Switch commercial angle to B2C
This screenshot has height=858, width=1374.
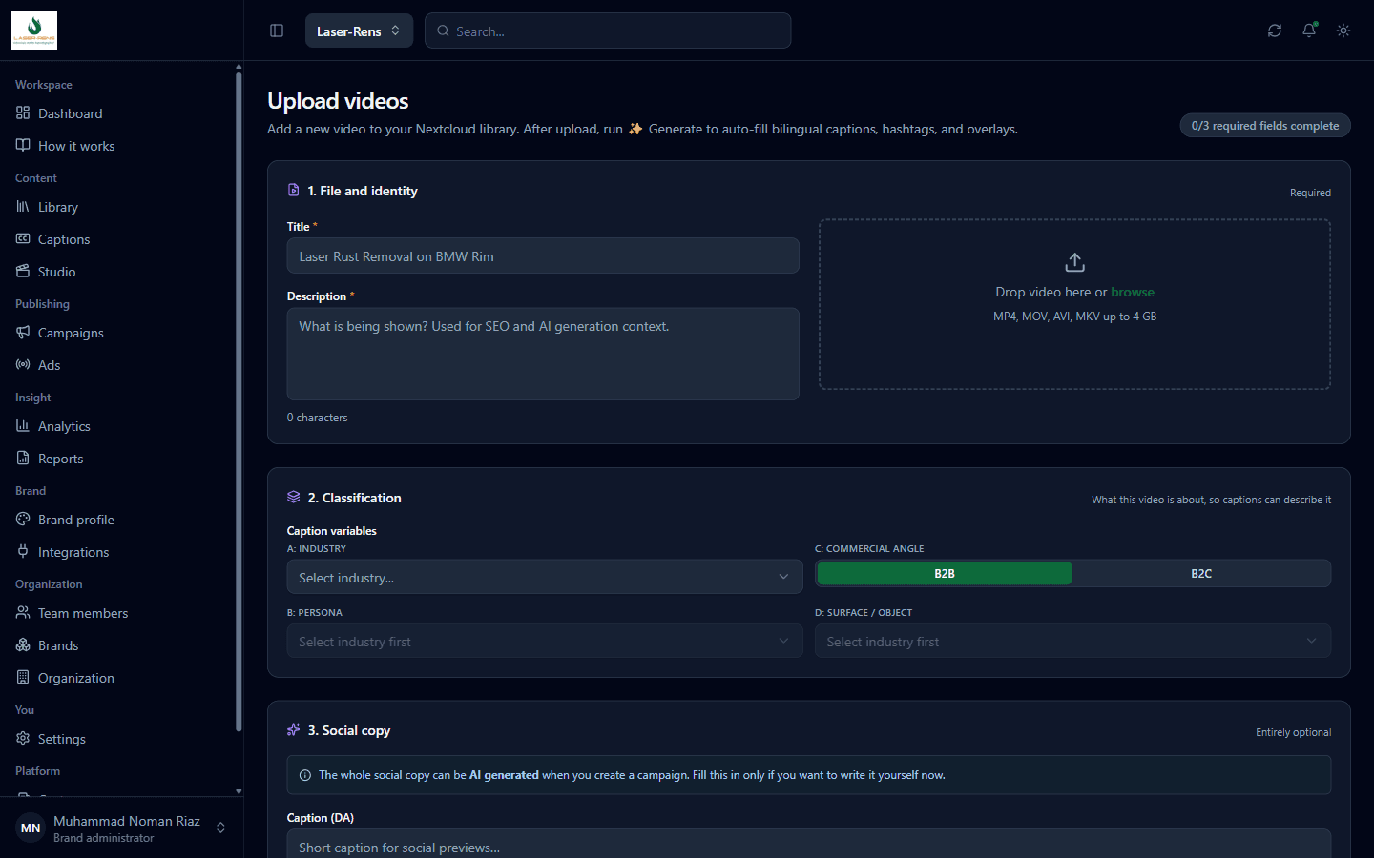1201,574
